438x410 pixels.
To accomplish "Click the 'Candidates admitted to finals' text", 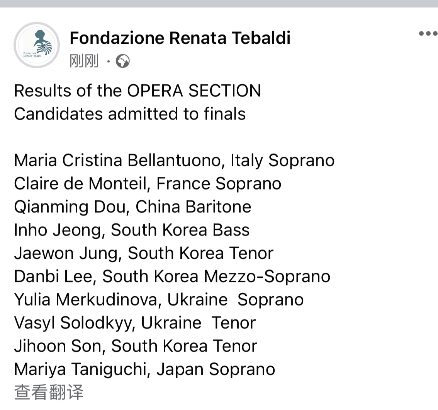I will coord(130,114).
